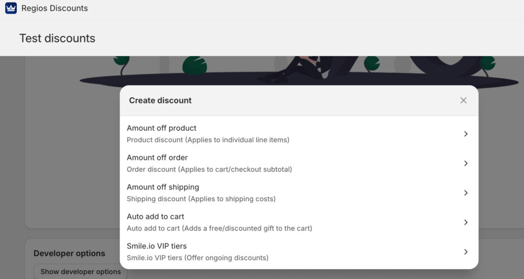Click the chevron arrow beside Amount off order
The height and width of the screenshot is (279, 524).
tap(466, 164)
